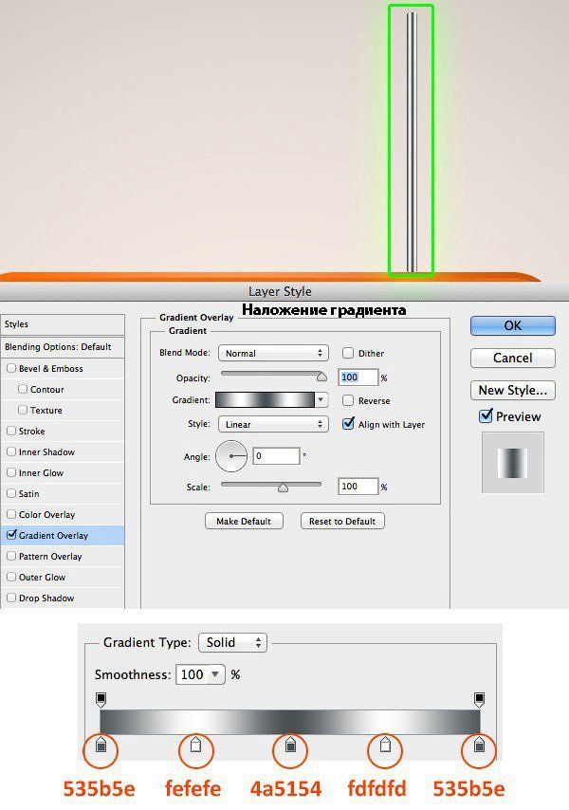
Task: Select the rightmost 535b5e color stop
Action: 479,745
